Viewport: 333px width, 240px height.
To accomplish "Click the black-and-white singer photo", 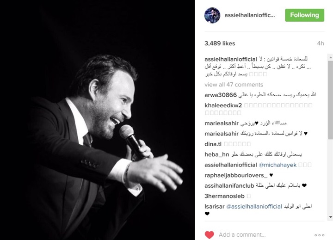I will pos(97,120).
